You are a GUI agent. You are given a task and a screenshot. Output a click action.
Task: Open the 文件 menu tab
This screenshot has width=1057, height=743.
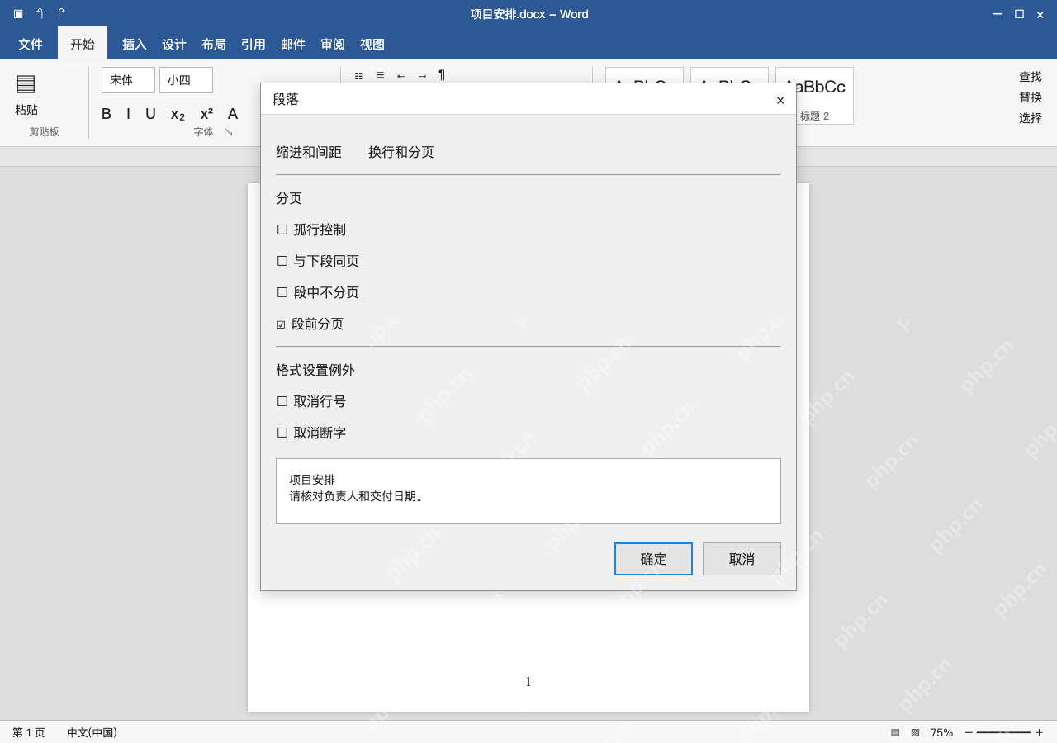click(31, 44)
